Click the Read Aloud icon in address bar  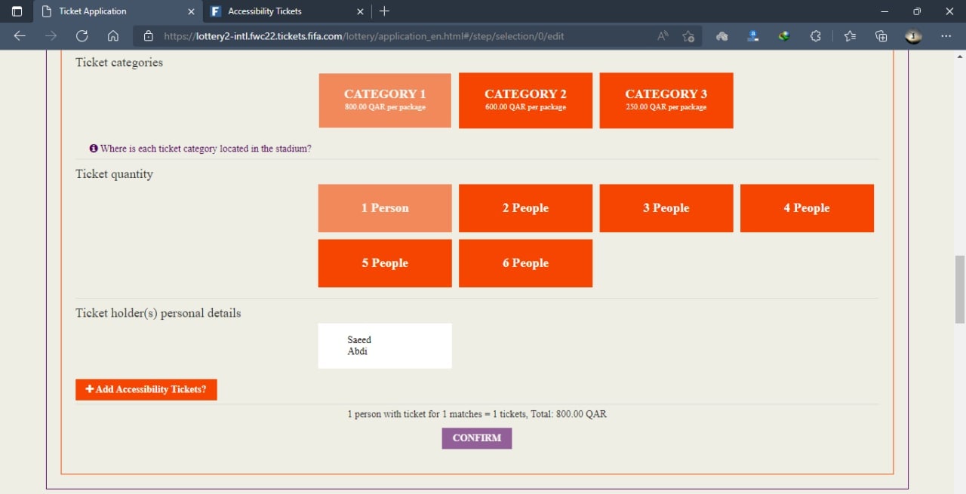point(663,35)
